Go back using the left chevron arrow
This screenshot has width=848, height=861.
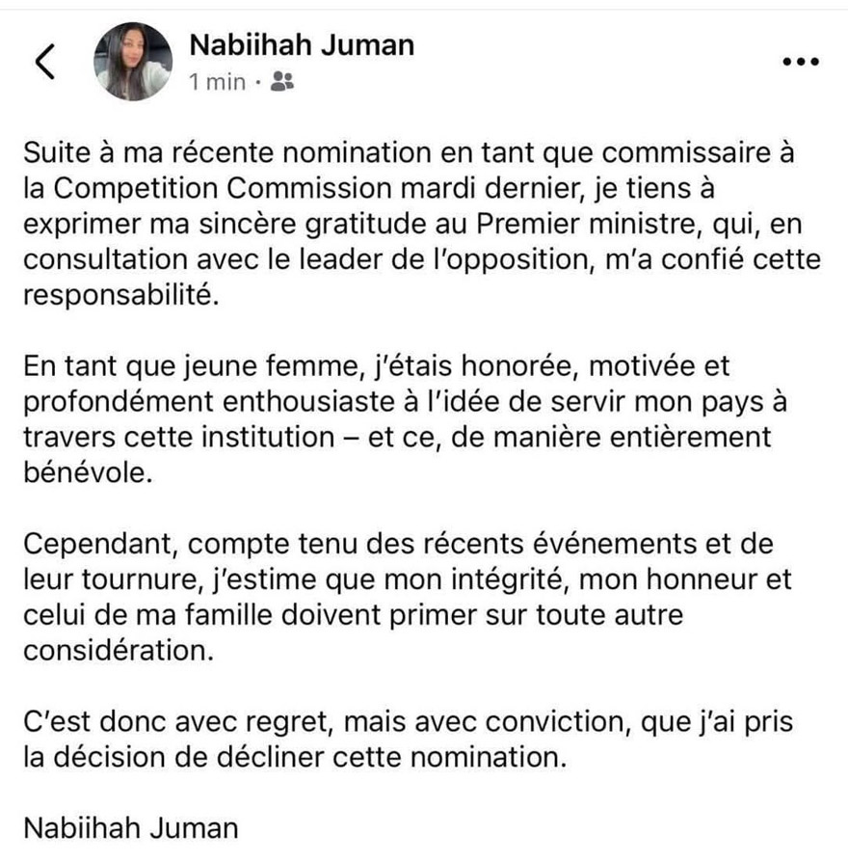tap(44, 61)
